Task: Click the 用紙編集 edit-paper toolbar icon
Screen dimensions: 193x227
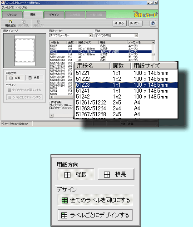Action: (23, 23)
